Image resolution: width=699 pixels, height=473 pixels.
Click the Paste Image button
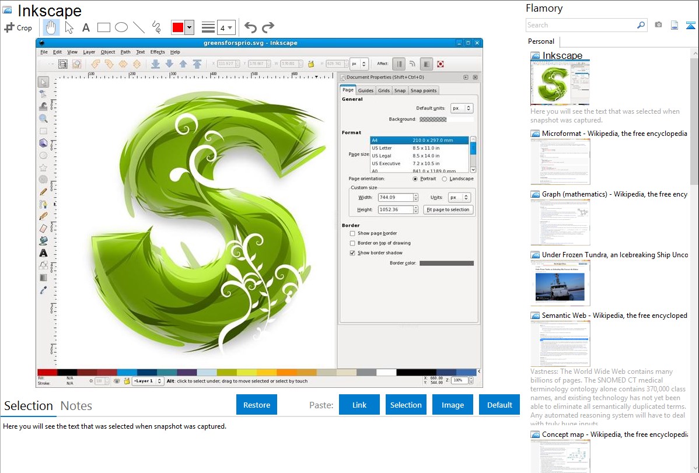pos(452,405)
